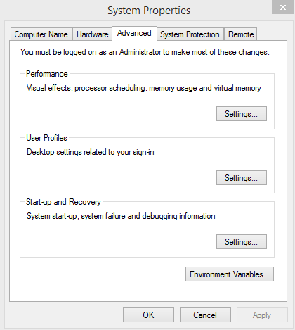Open the Hardware tab
This screenshot has height=330, width=295.
[92, 34]
